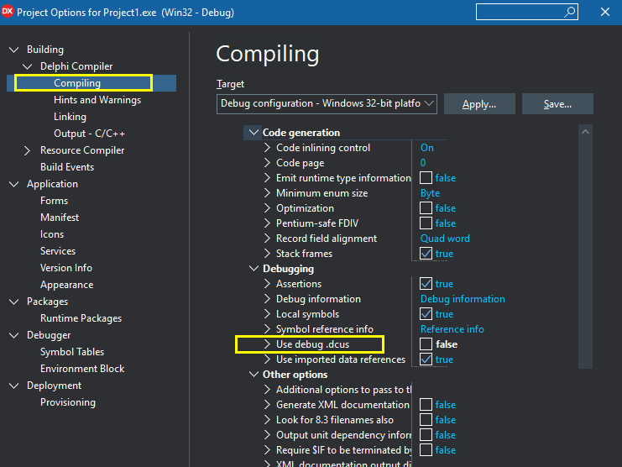Click the Save... button
The height and width of the screenshot is (467, 622).
click(x=557, y=104)
